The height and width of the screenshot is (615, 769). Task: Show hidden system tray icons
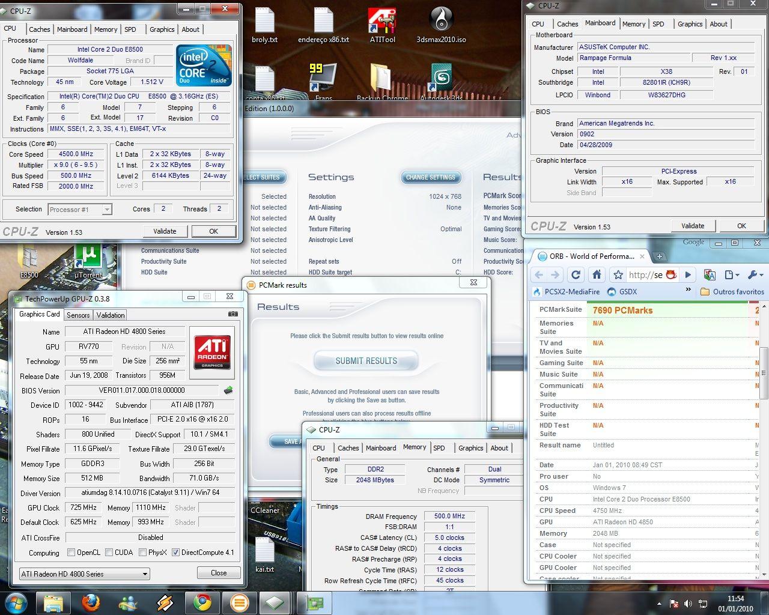tap(660, 604)
